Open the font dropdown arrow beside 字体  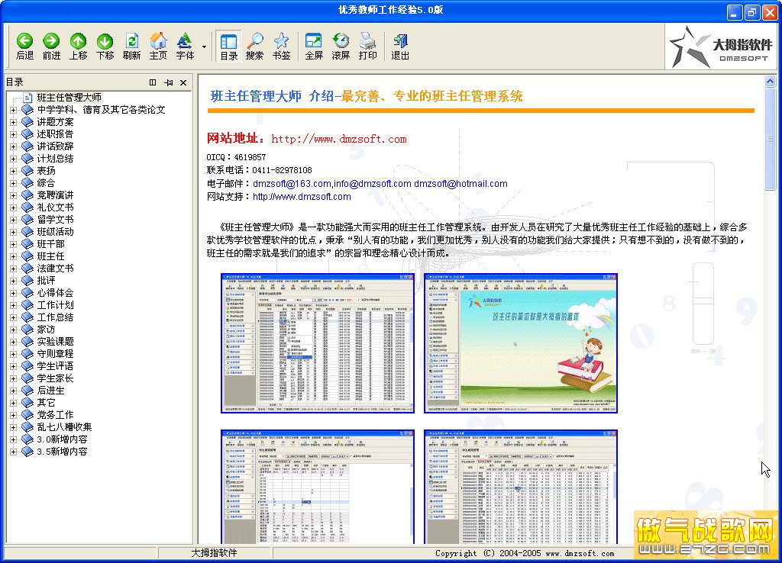(x=204, y=47)
